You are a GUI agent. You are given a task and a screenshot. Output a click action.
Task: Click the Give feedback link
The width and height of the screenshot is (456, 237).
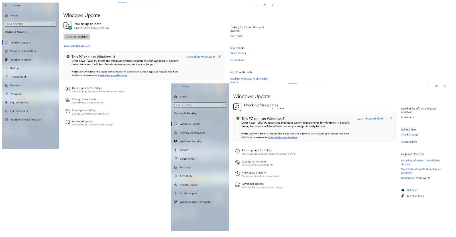click(415, 196)
